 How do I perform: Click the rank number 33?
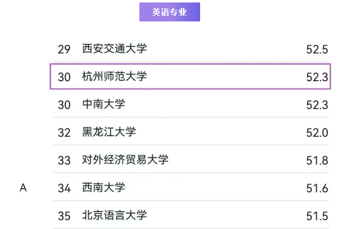coord(64,160)
